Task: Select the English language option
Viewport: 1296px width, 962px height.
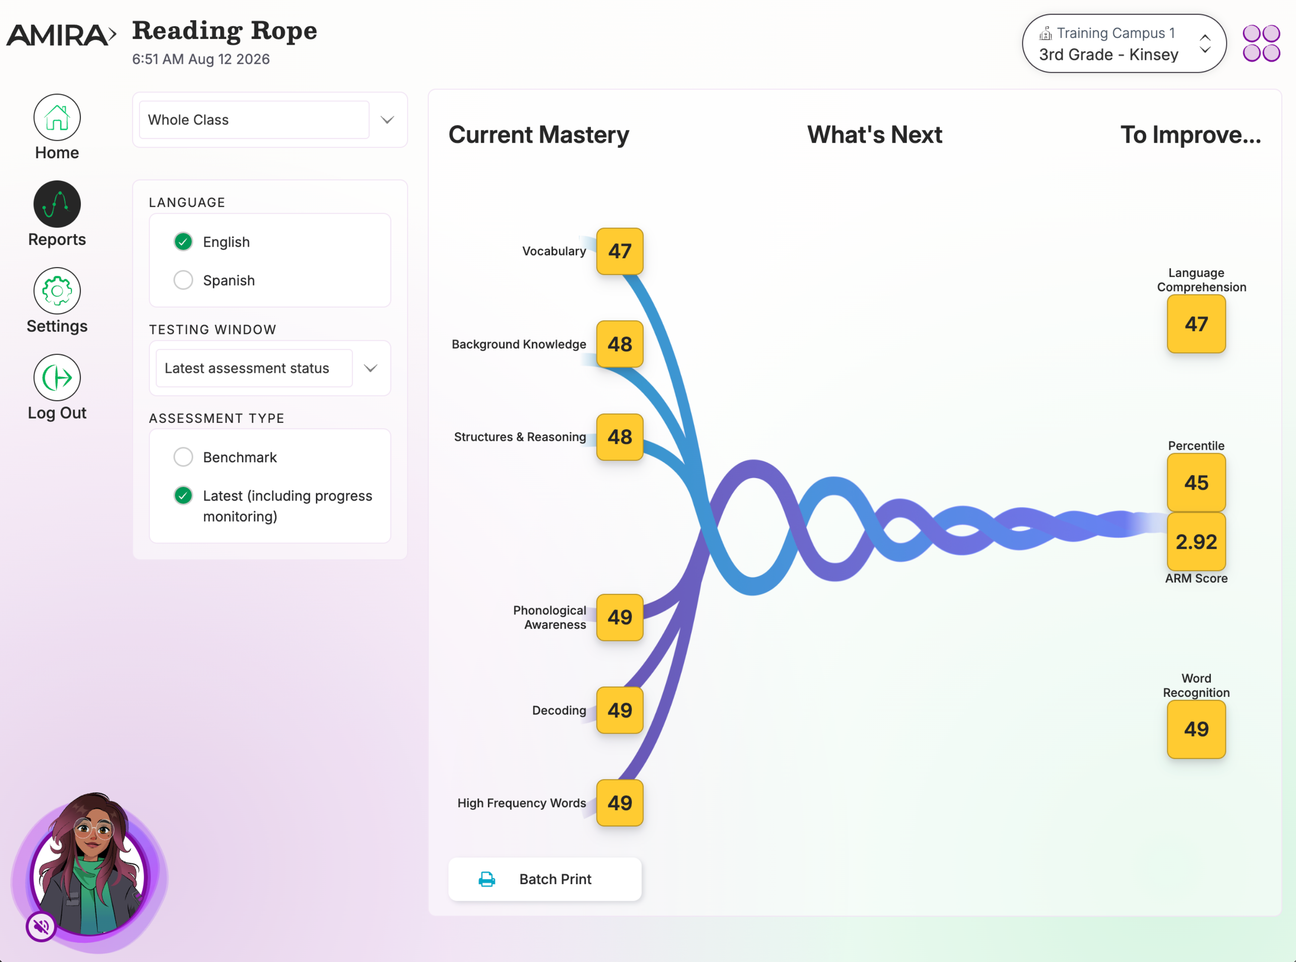Action: coord(183,242)
